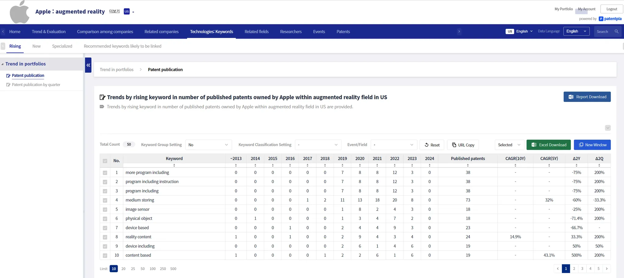Toggle checkbox for 'more program including' row
This screenshot has height=278, width=624.
(105, 173)
